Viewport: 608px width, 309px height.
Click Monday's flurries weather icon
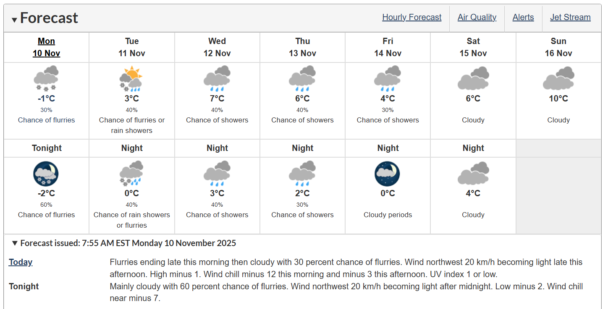(x=46, y=78)
